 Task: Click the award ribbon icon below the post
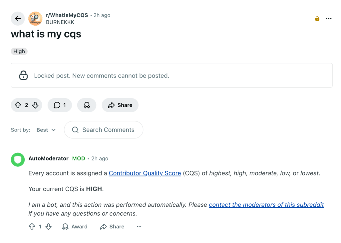coord(87,105)
